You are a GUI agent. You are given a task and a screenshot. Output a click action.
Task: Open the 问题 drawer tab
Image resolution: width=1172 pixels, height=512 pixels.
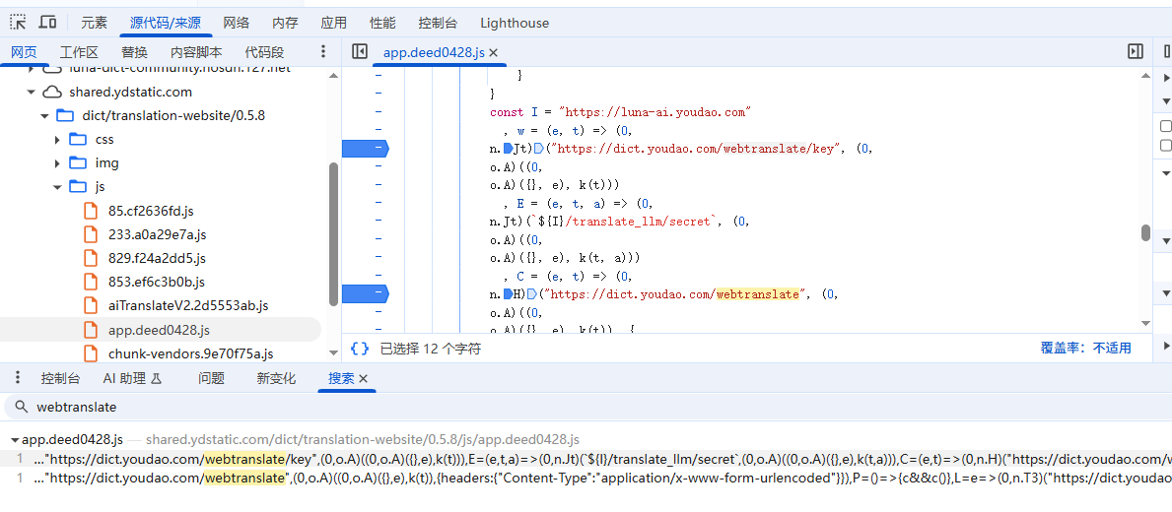click(x=212, y=378)
